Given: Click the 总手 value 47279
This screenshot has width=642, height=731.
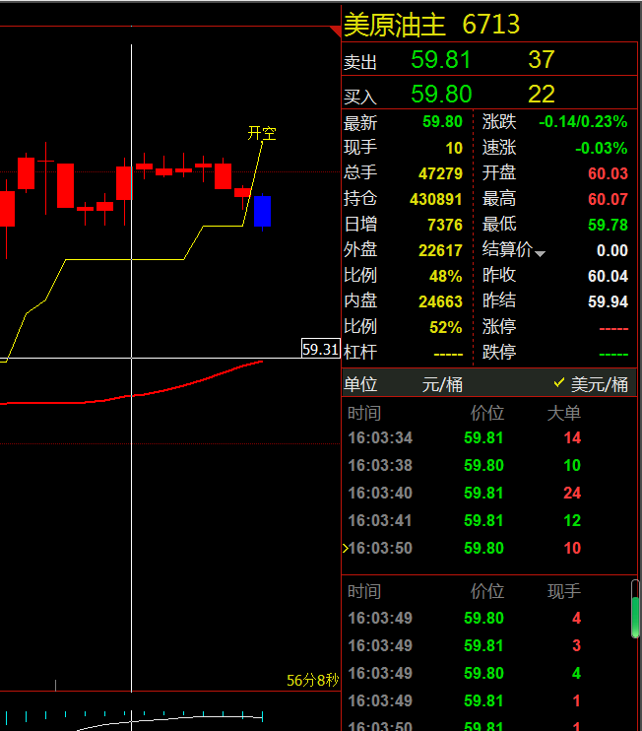Looking at the screenshot, I should [x=440, y=173].
